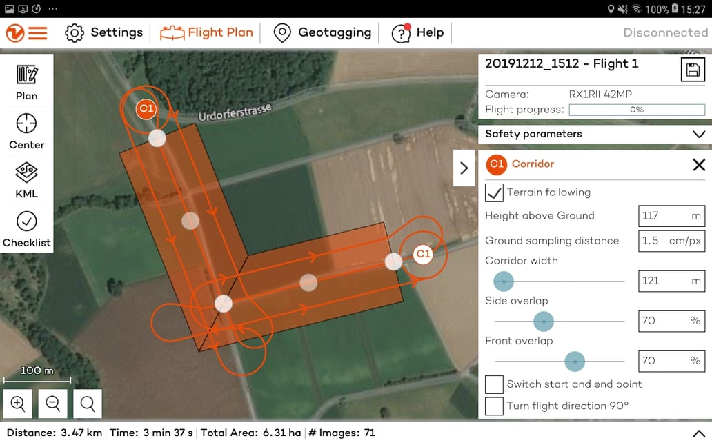Click the Corridor width slider handle
712x445 pixels.
coord(504,281)
